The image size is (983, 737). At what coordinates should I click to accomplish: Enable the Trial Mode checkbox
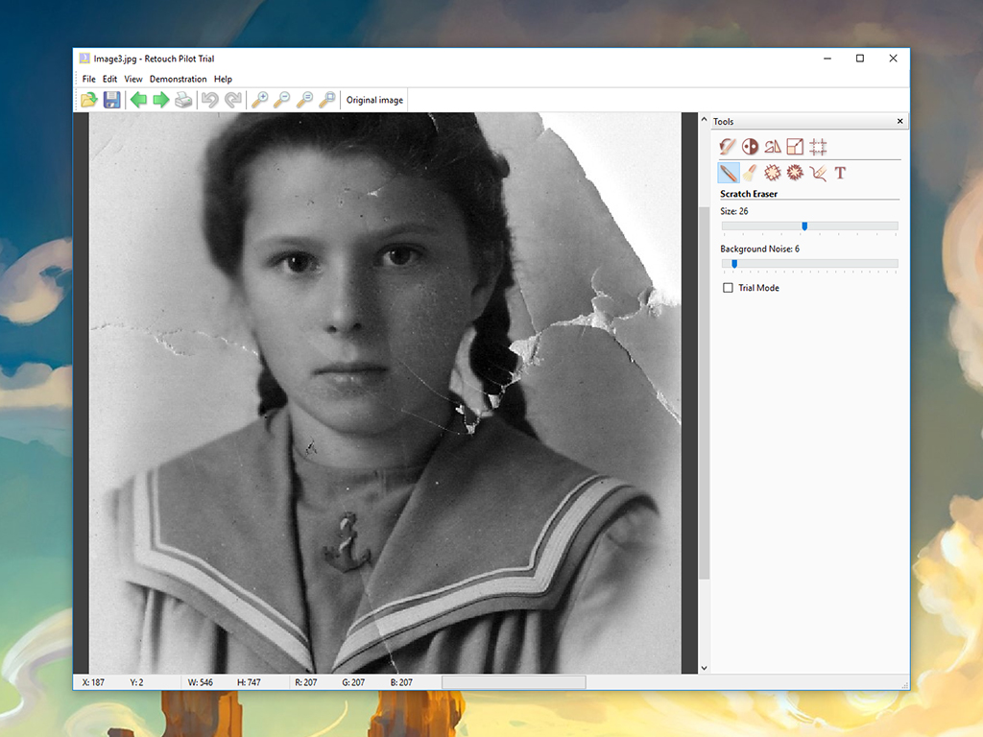(x=728, y=288)
